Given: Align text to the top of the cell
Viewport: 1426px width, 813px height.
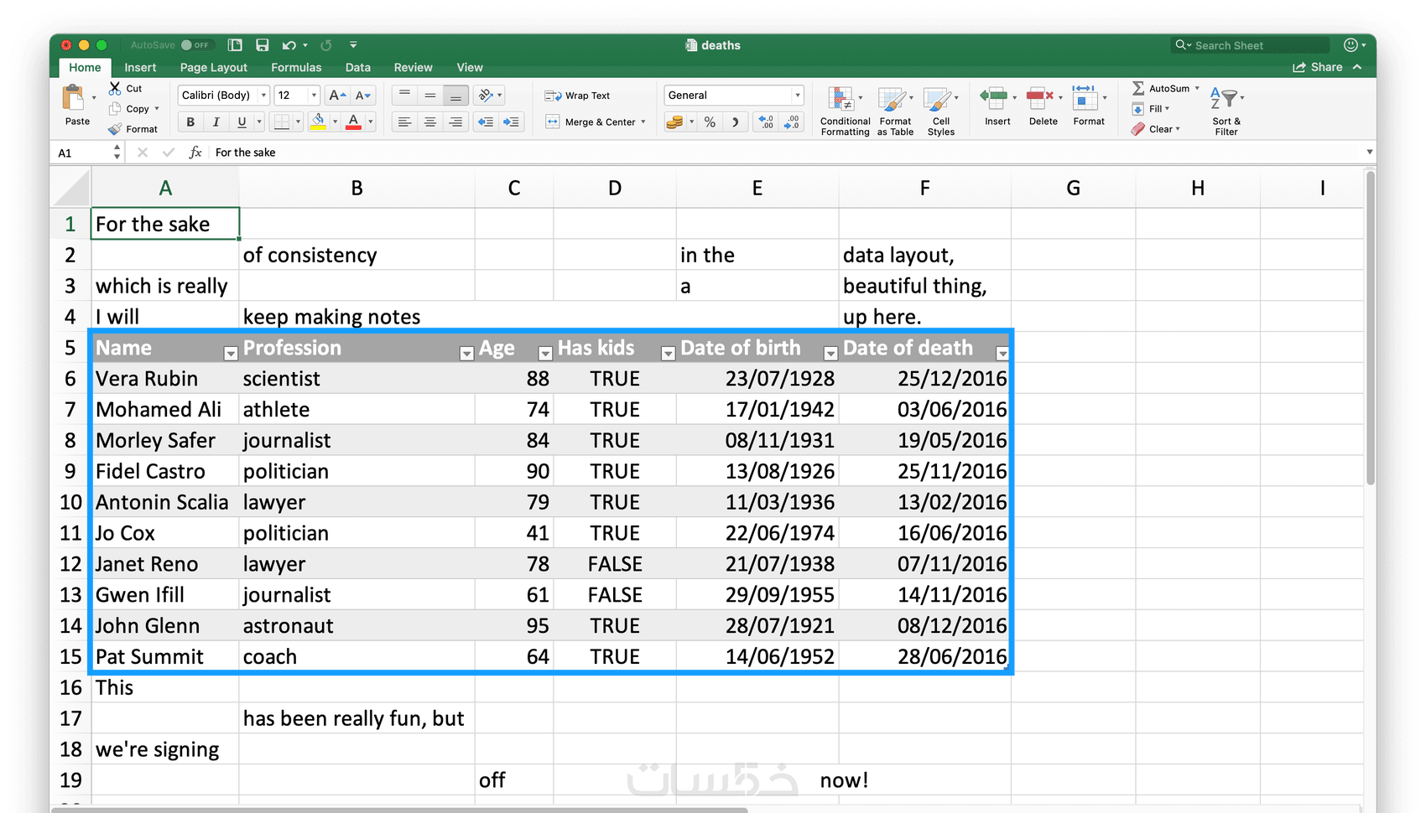Looking at the screenshot, I should pos(404,96).
